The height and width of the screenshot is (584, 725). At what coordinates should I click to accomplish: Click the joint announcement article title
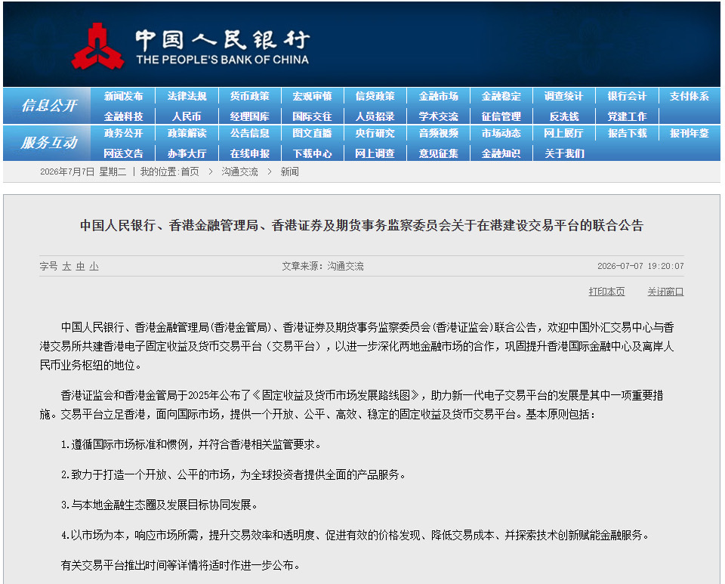362,225
